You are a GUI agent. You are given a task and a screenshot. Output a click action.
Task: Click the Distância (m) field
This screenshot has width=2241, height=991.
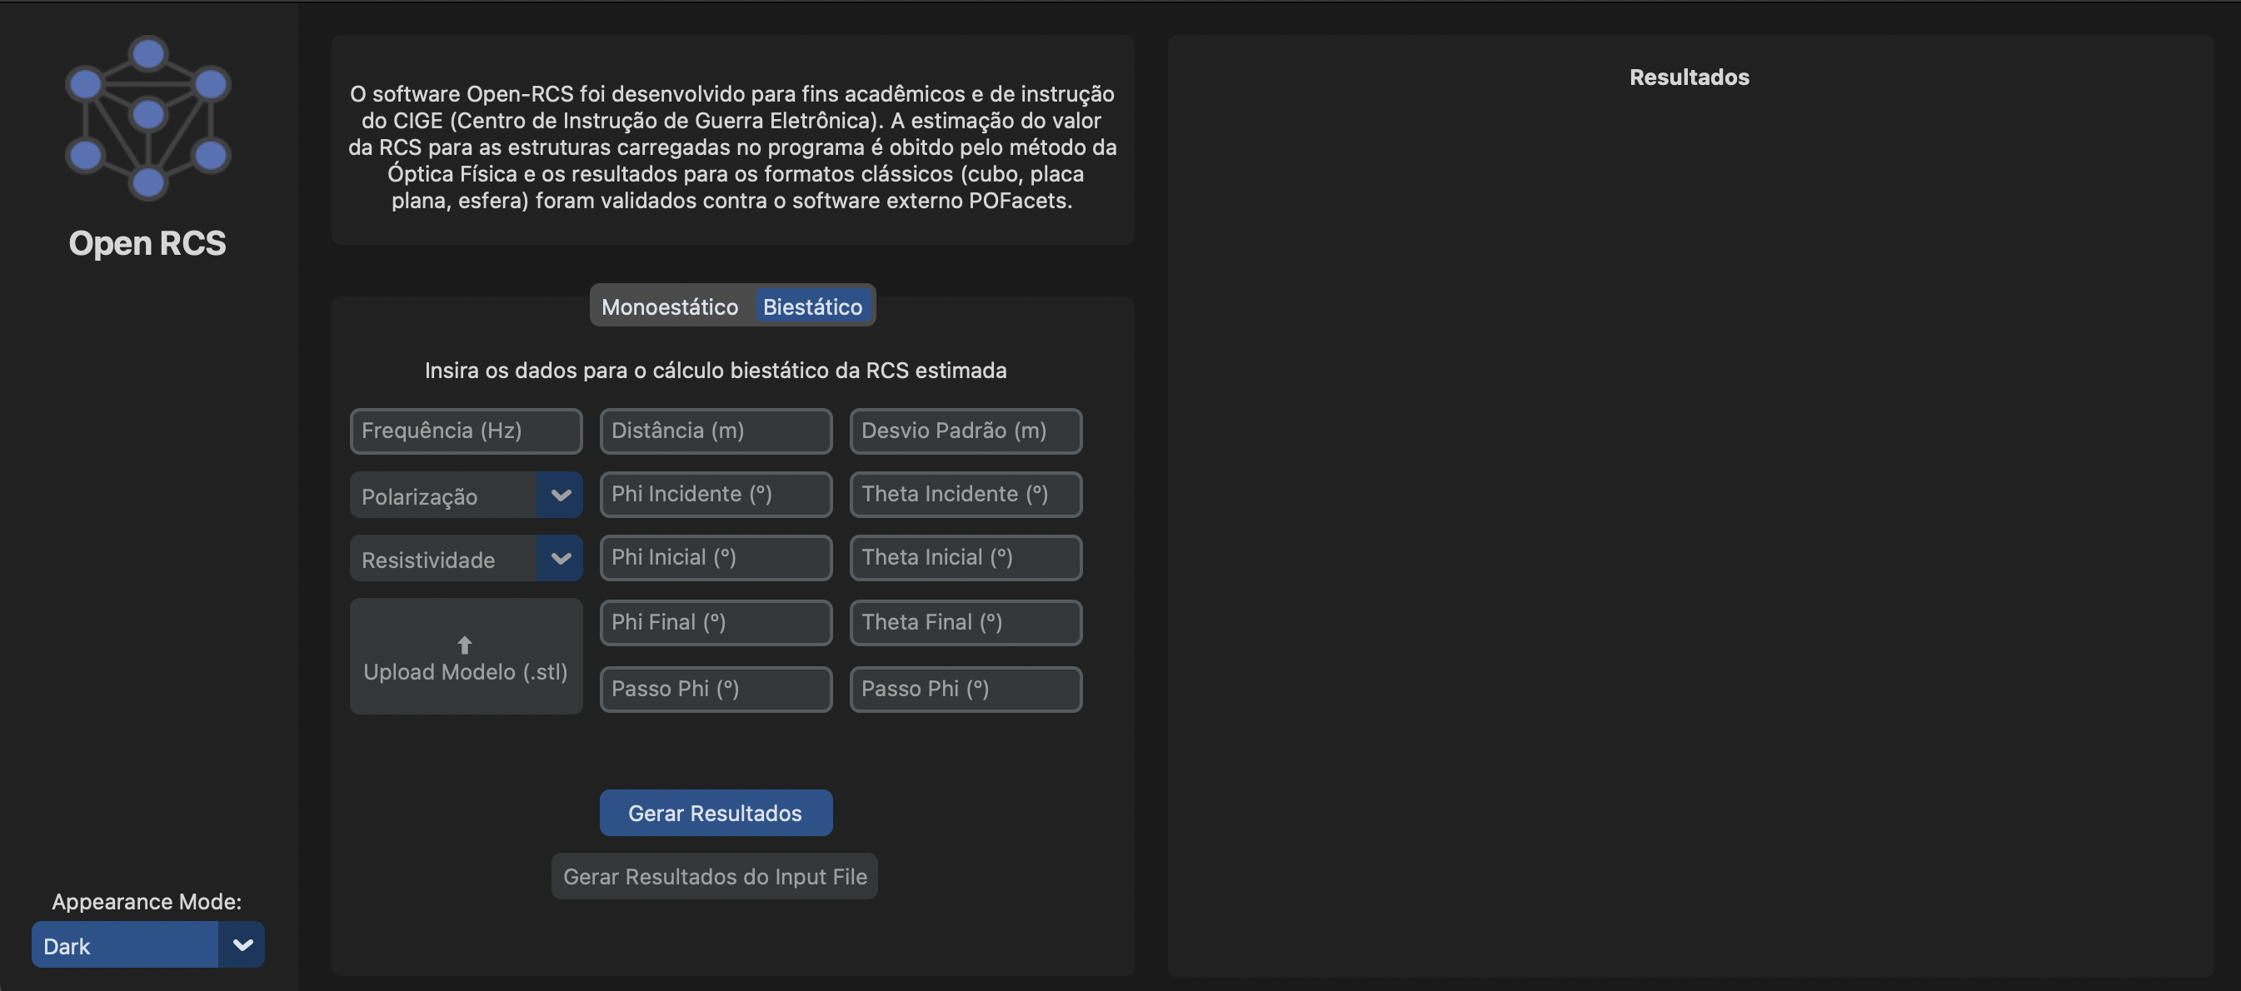[715, 431]
